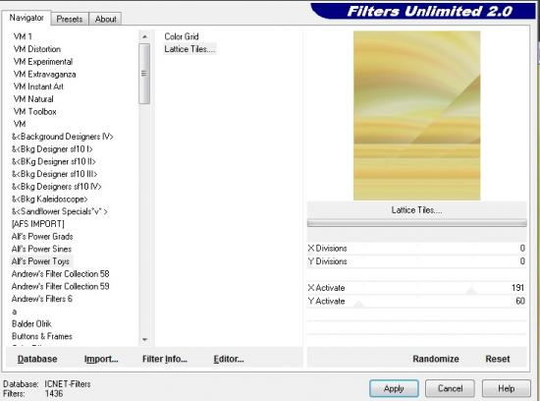Select [AFS IMPORT] category

38,224
